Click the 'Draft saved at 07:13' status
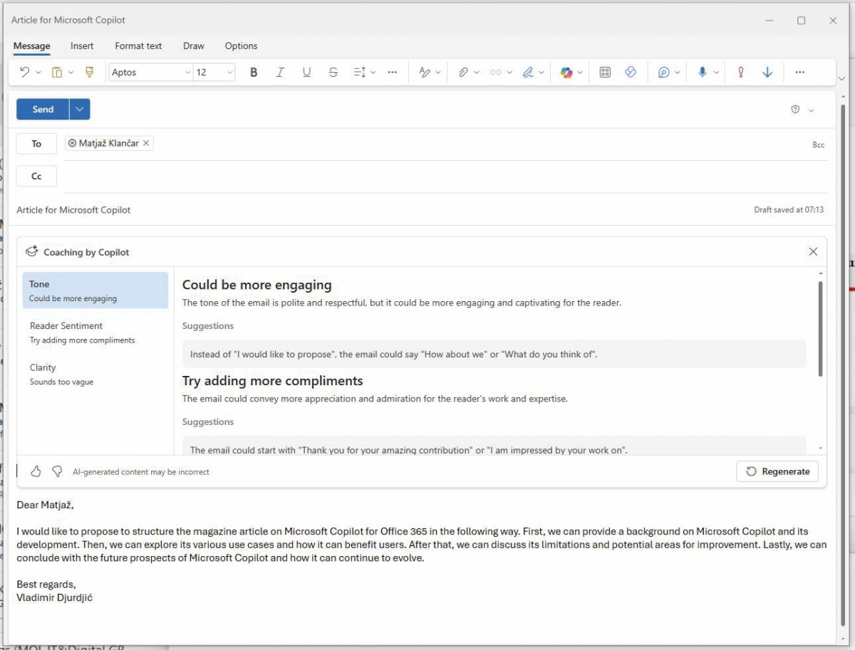 coord(789,210)
